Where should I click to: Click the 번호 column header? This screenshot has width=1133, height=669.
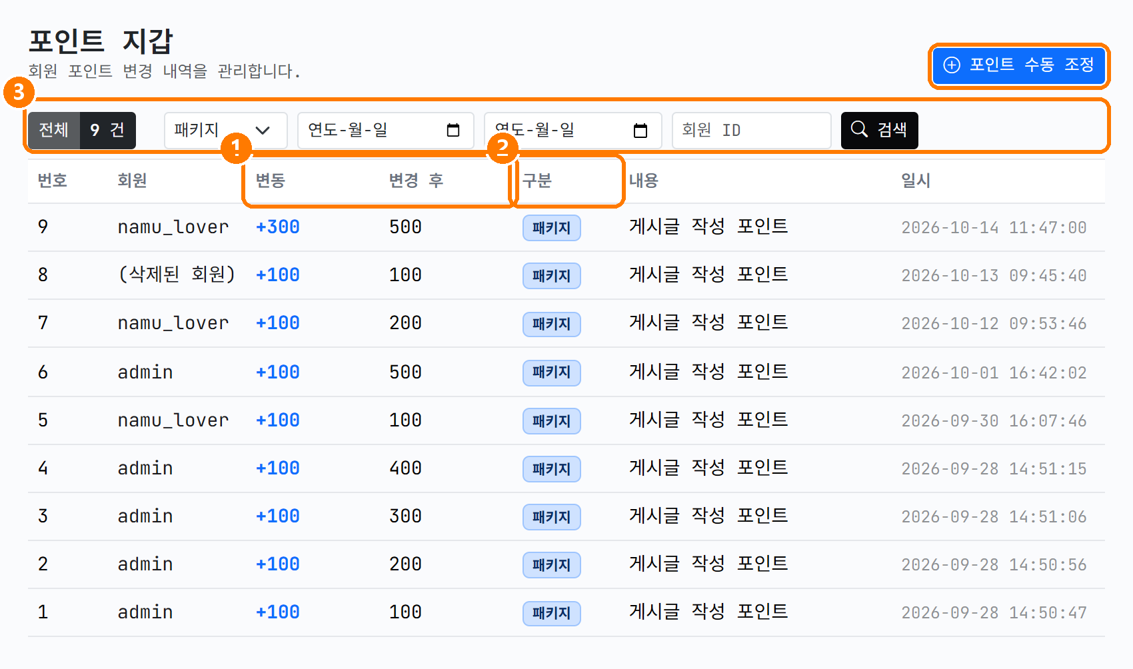point(53,181)
